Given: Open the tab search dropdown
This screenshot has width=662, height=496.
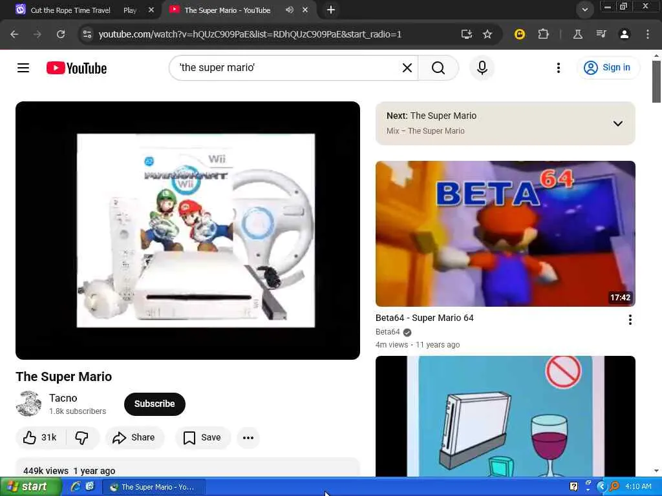Looking at the screenshot, I should [x=584, y=10].
